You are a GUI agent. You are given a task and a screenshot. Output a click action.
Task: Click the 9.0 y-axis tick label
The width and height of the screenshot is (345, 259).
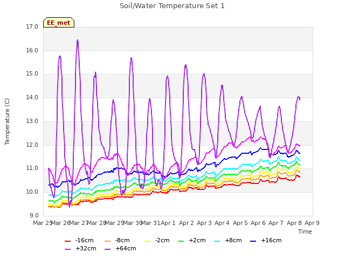34,215
